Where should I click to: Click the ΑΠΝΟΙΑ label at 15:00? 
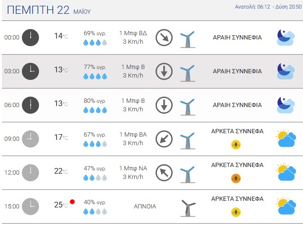coord(145,207)
